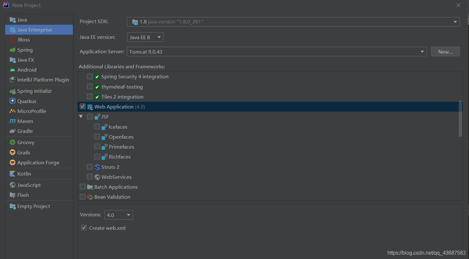Check the Struts 2 checkbox

[x=90, y=167]
